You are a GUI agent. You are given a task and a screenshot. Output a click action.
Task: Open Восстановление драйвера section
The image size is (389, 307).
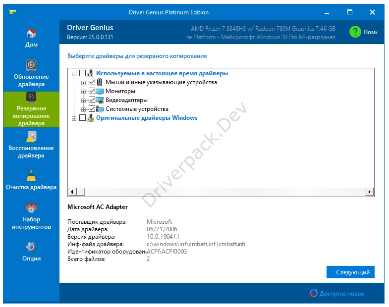coord(31,145)
